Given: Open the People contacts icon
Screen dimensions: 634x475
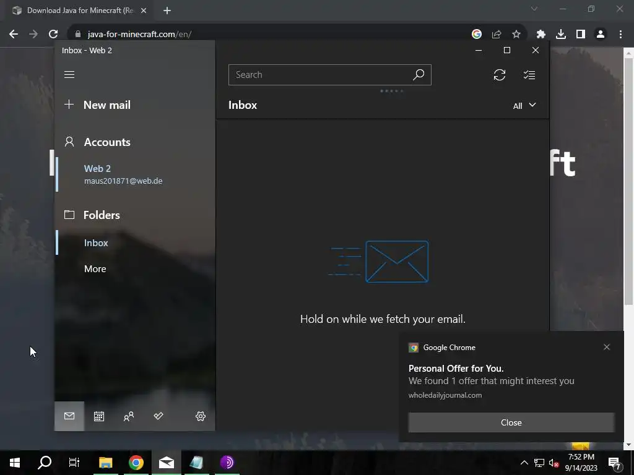Looking at the screenshot, I should point(129,416).
